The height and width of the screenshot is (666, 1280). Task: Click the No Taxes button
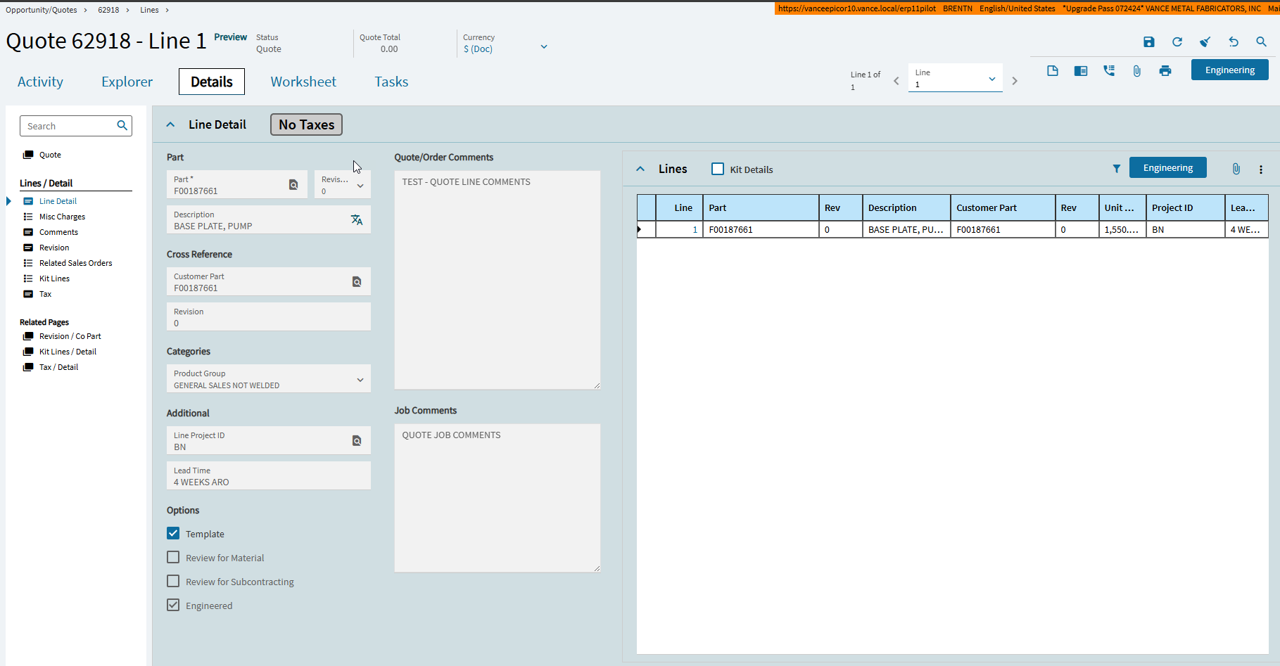point(306,124)
